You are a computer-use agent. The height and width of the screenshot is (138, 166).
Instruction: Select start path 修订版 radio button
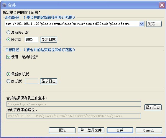pos(8,40)
